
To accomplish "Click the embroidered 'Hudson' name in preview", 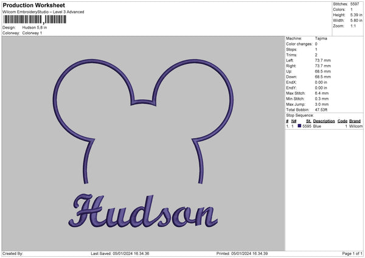I will point(143,211).
